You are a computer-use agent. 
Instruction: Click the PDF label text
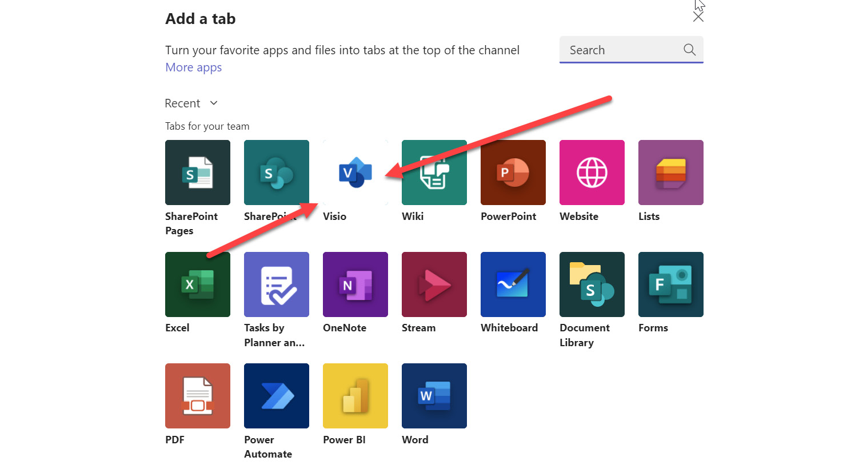point(175,440)
